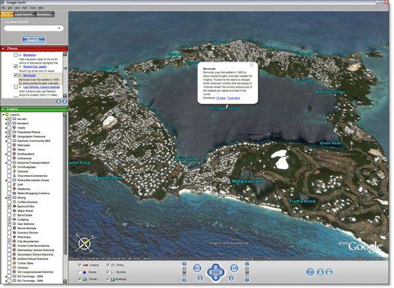Image resolution: width=394 pixels, height=288 pixels.
Task: Close the Bermuda info balloon
Action: tap(252, 65)
